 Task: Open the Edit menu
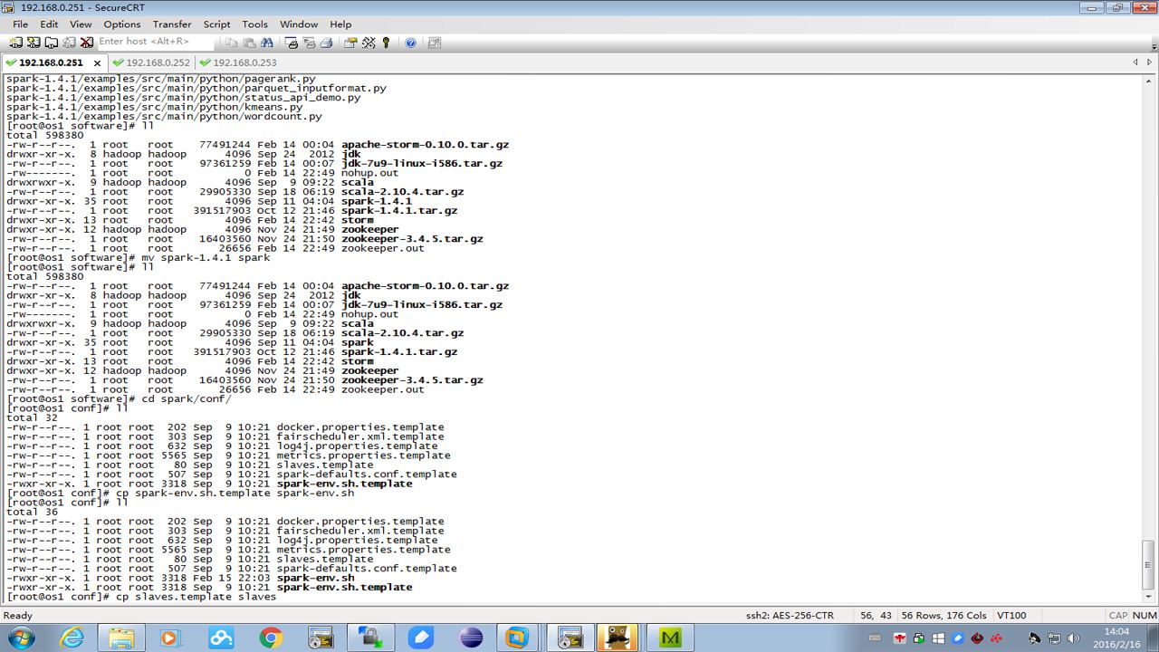tap(49, 24)
